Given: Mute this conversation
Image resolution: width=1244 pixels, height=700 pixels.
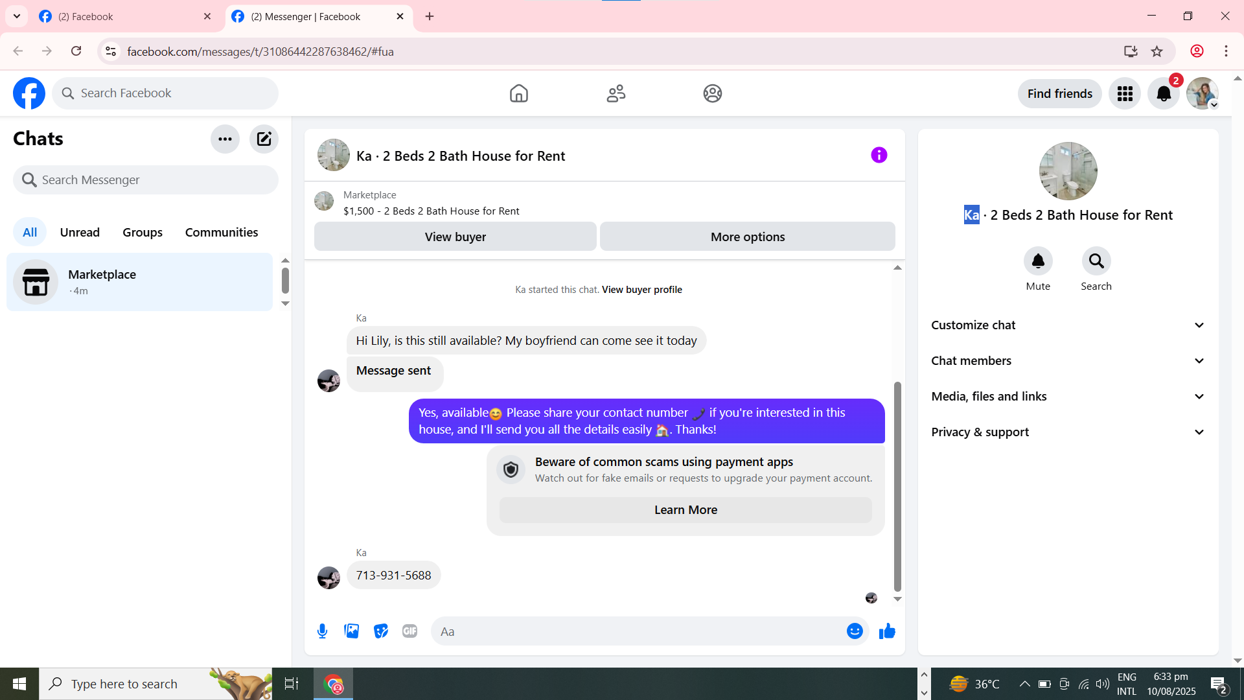Looking at the screenshot, I should [x=1037, y=261].
